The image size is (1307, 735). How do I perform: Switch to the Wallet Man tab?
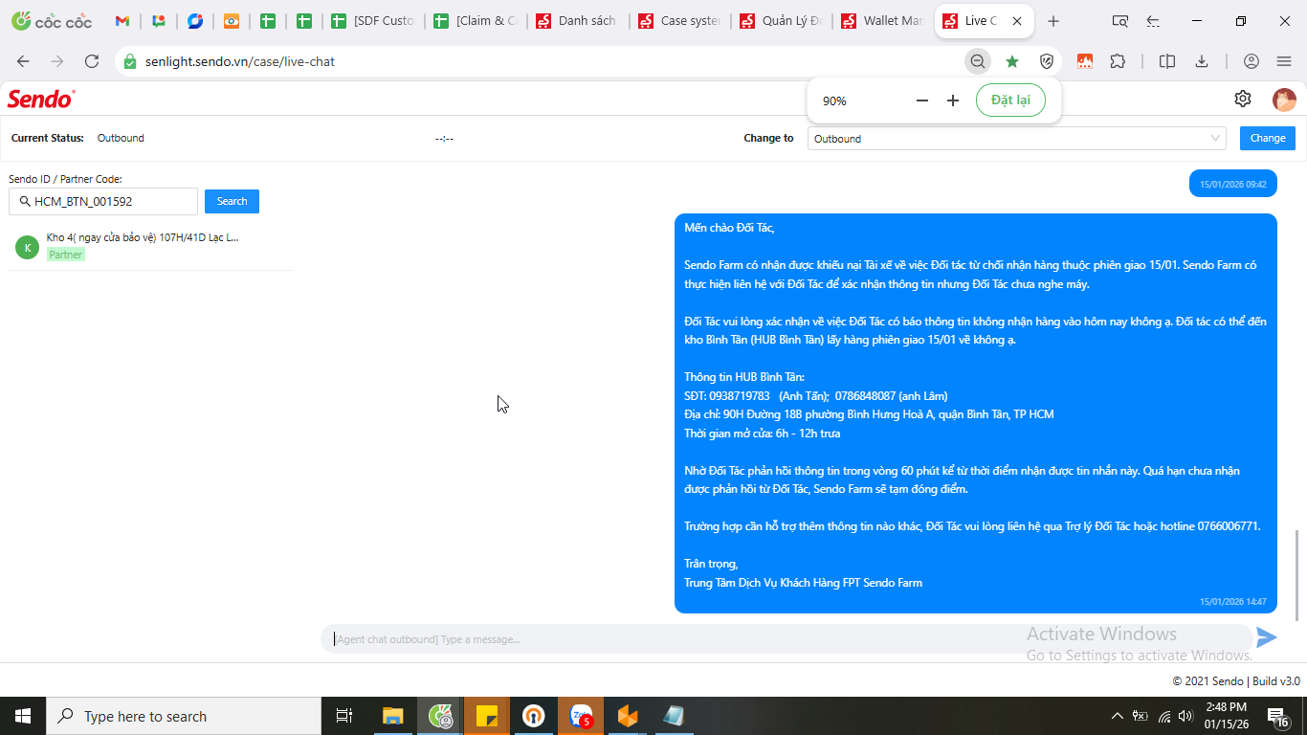882,21
